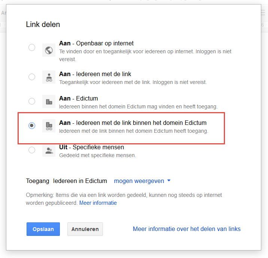Save settings with the Opslaan button
The width and height of the screenshot is (268, 258).
pos(43,229)
